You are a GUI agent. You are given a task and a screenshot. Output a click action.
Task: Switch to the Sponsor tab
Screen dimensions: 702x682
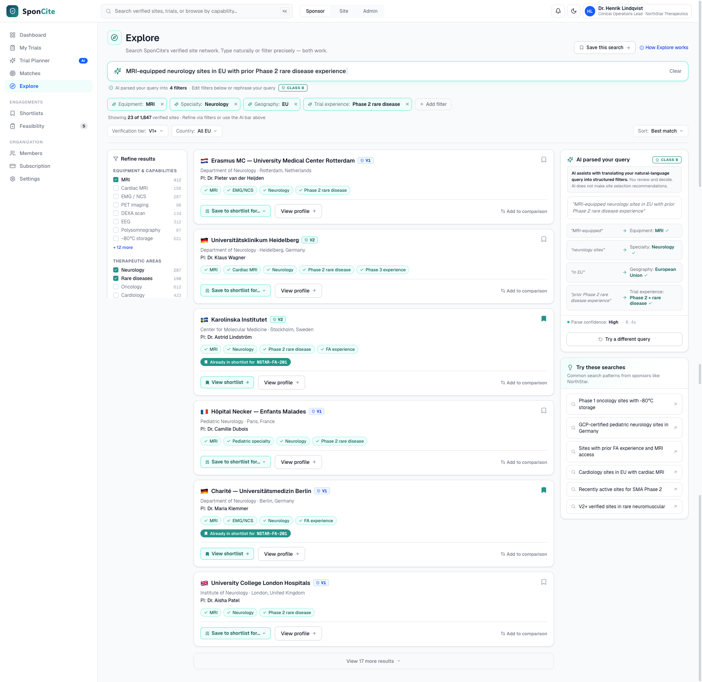pyautogui.click(x=315, y=11)
